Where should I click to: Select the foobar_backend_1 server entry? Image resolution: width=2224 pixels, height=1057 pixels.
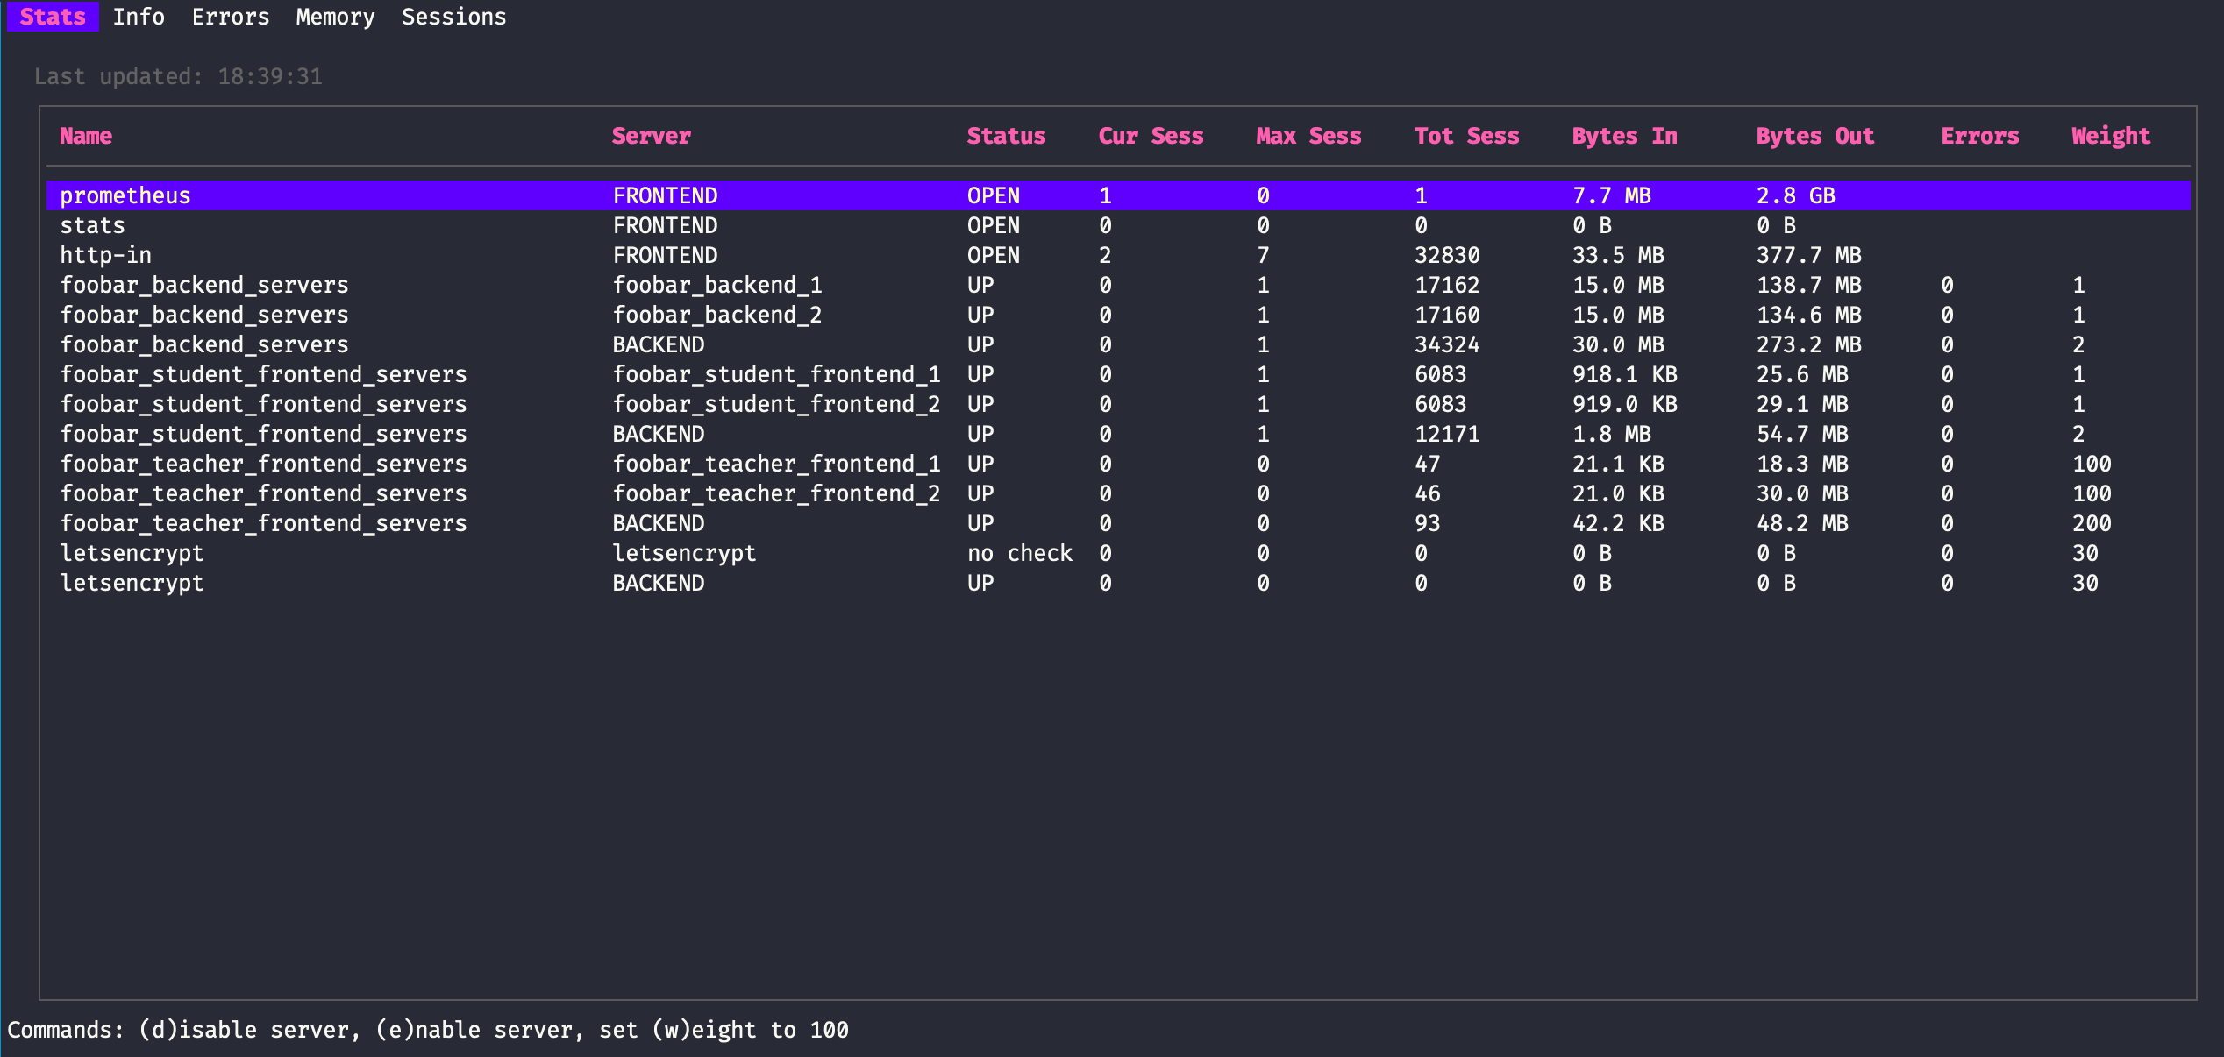tap(717, 285)
